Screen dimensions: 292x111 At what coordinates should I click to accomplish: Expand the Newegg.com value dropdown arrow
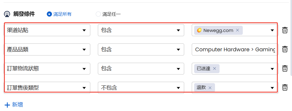[272, 30]
